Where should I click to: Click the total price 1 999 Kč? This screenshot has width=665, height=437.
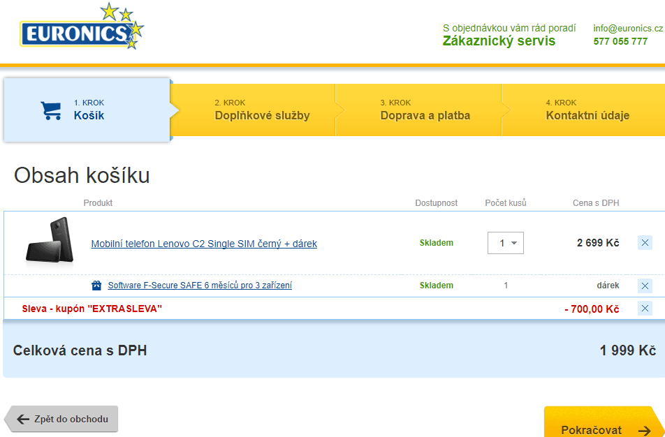628,350
